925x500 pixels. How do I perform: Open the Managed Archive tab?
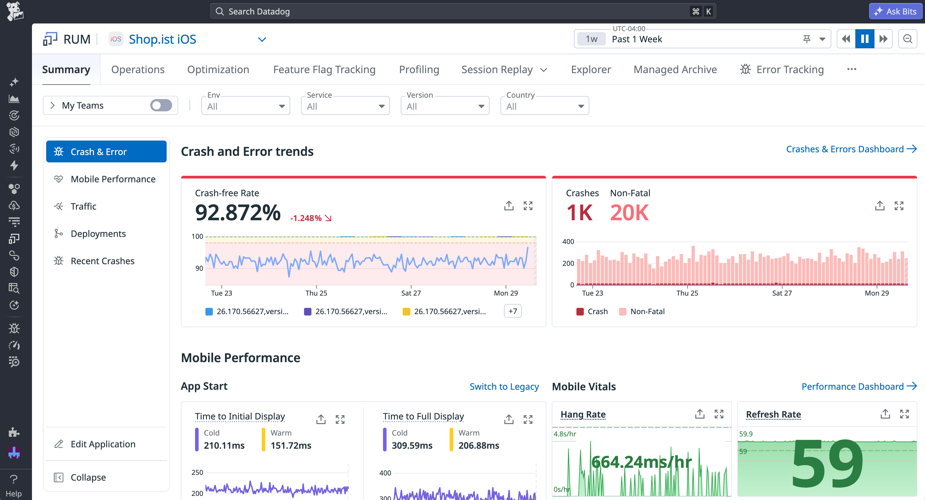click(x=675, y=70)
